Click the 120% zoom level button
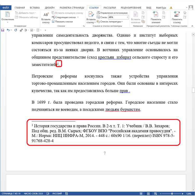Image resolution: width=195 pixels, height=196 pixels. 189,194
